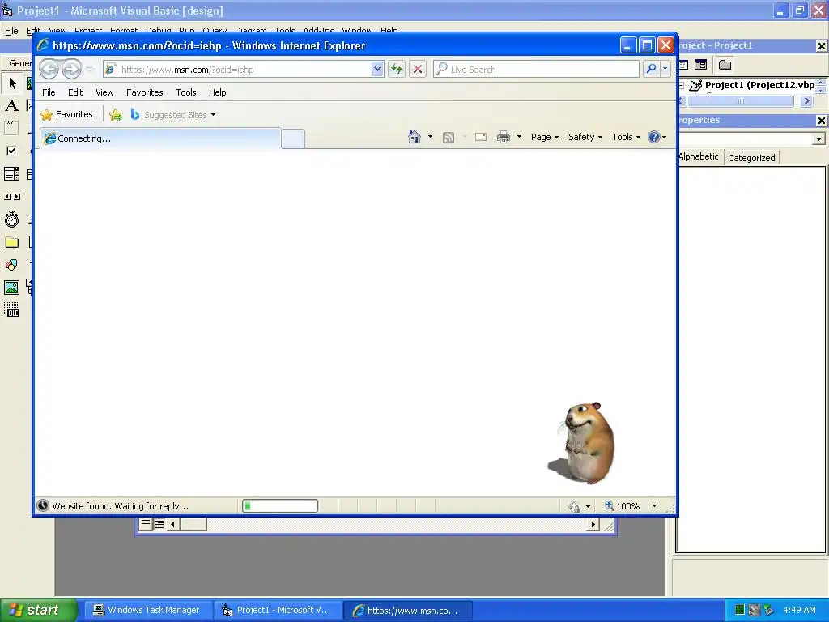829x622 pixels.
Task: Open the zoom level dropdown arrow
Action: [654, 506]
